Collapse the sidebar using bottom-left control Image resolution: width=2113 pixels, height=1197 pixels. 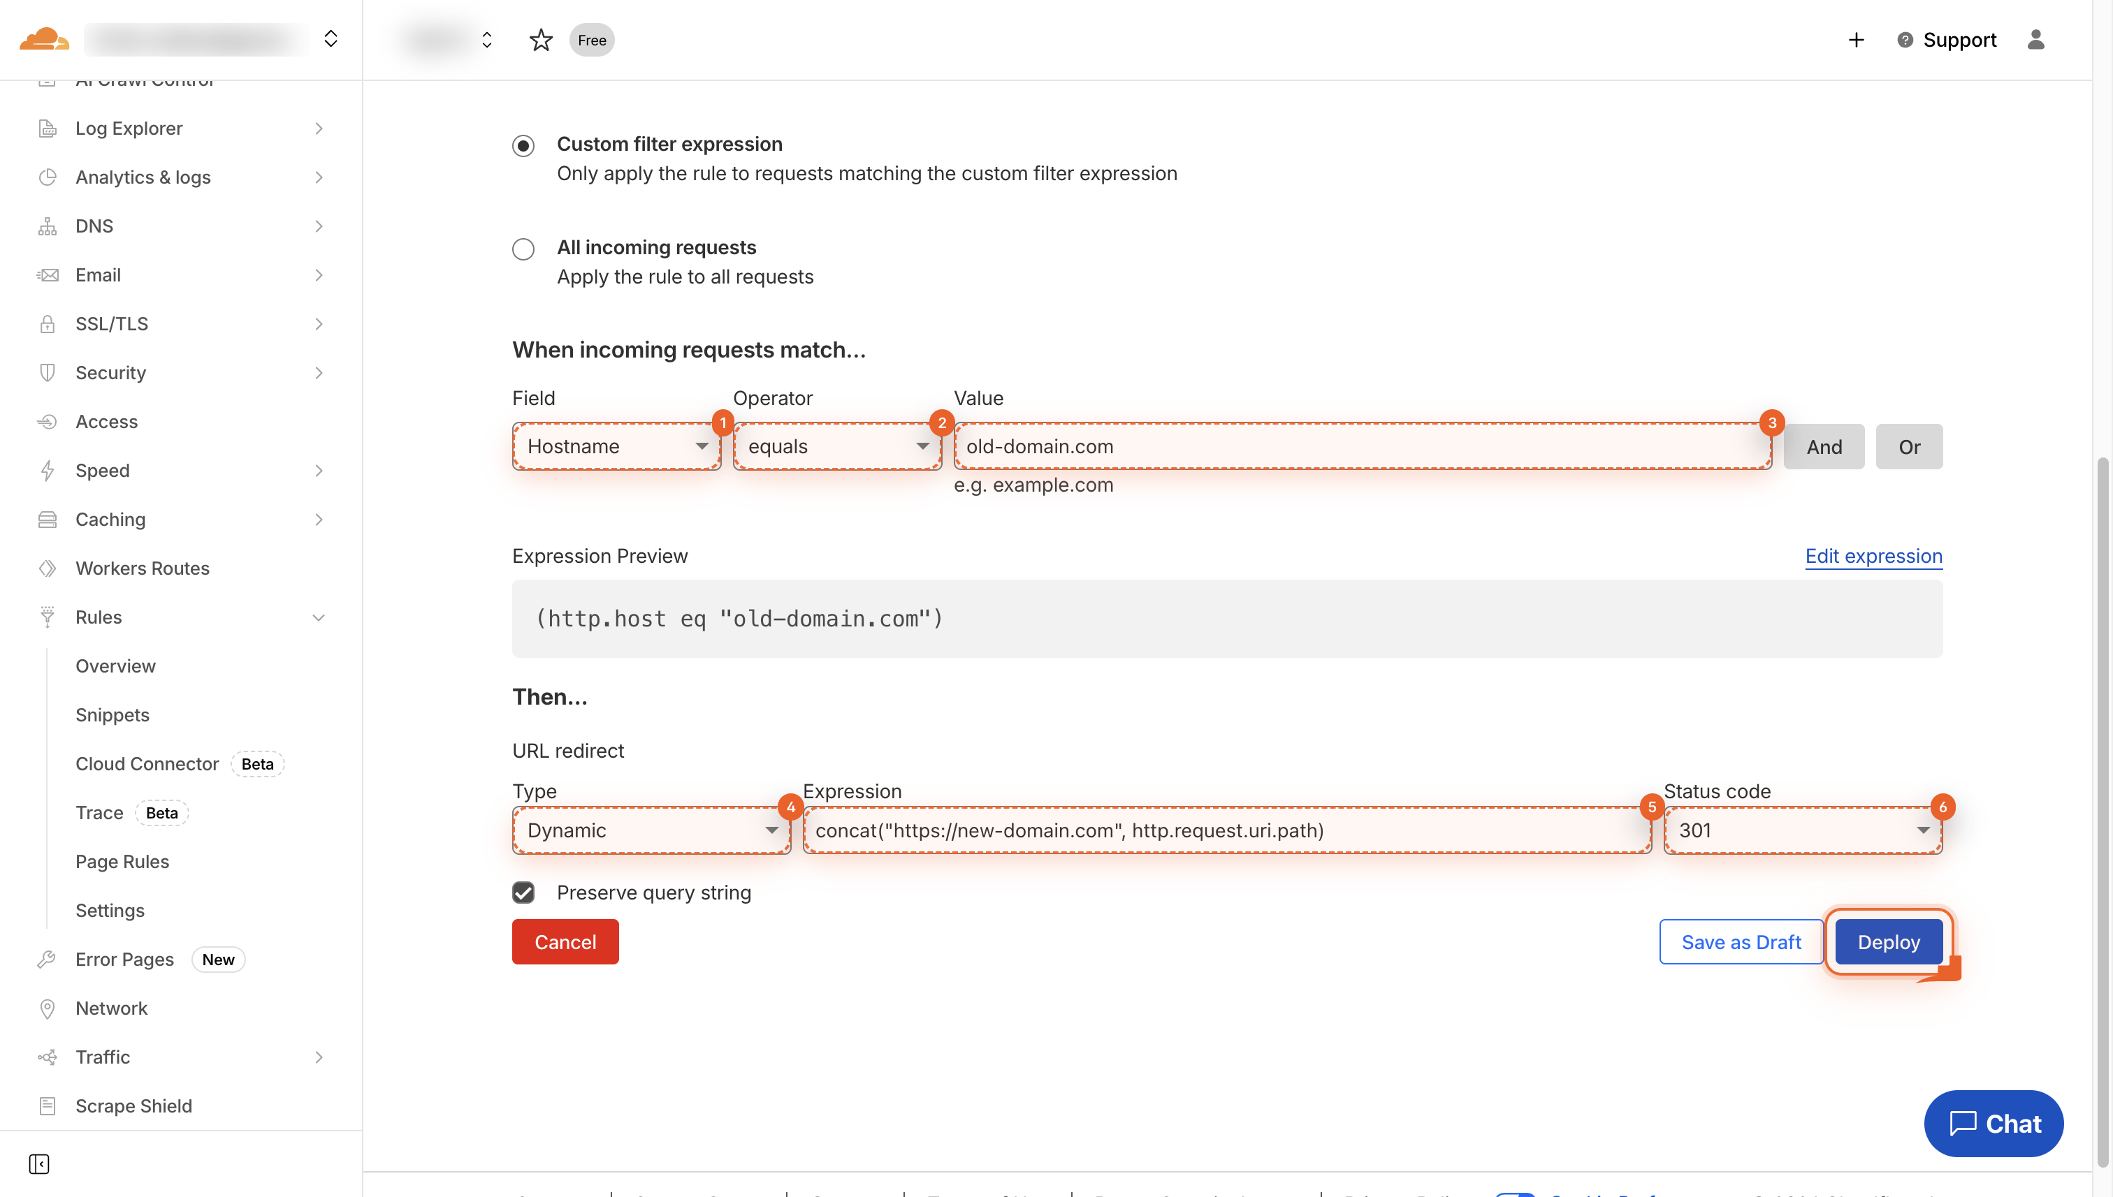point(38,1163)
